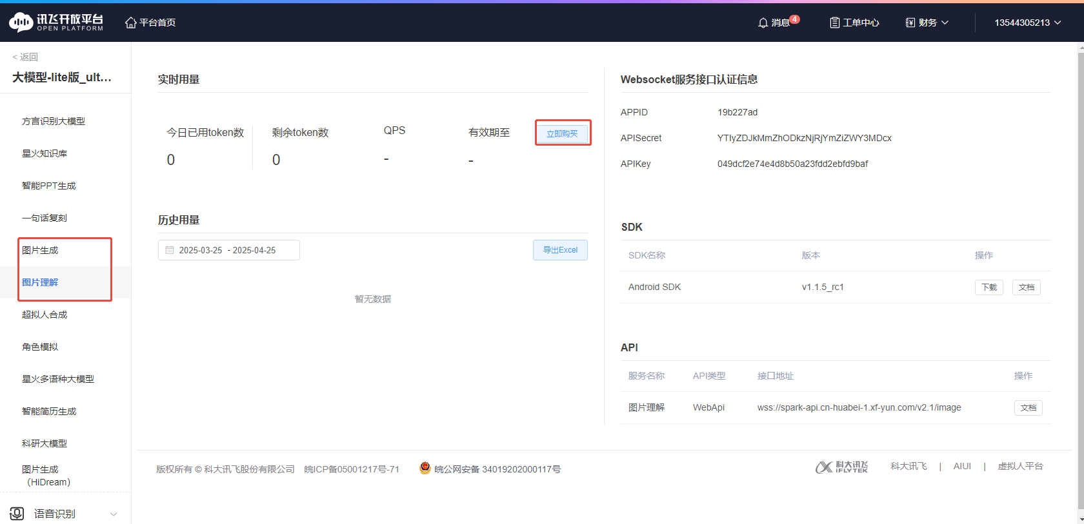Click the wss://spark-api interface address
Image resolution: width=1084 pixels, height=524 pixels.
[x=859, y=407]
